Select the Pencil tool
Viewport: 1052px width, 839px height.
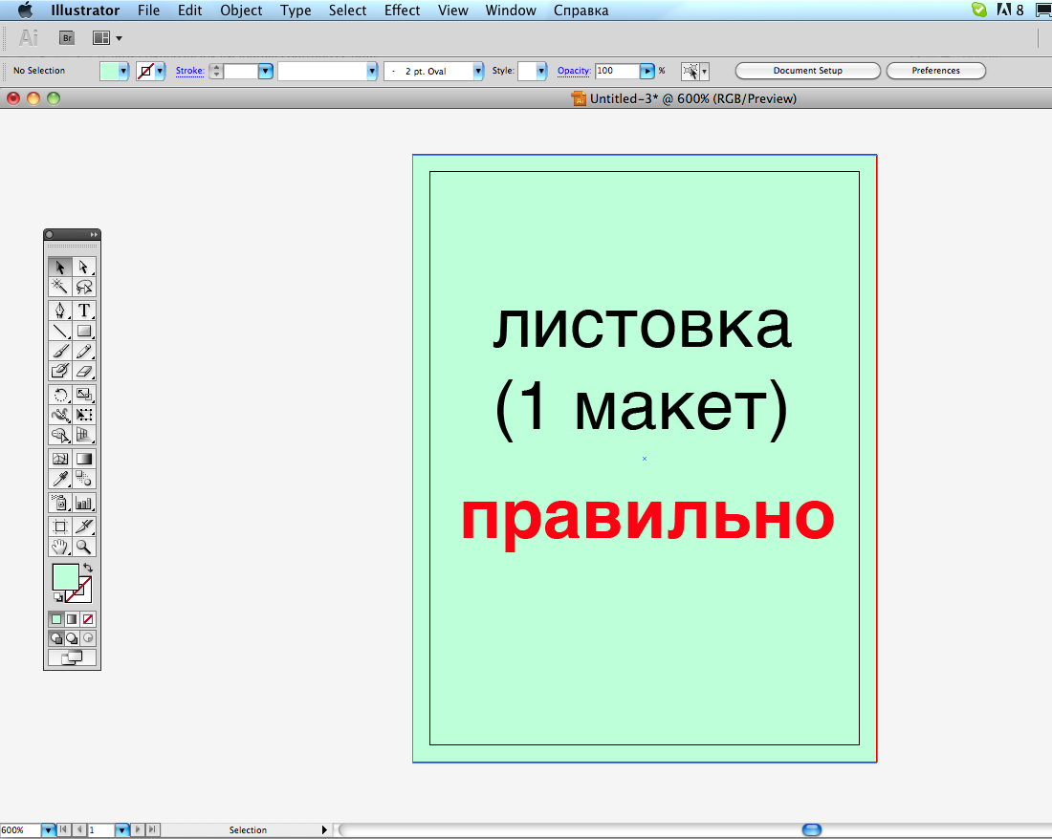coord(84,351)
